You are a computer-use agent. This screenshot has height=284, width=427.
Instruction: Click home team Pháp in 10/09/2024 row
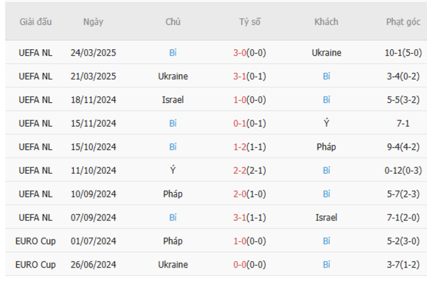pyautogui.click(x=173, y=194)
